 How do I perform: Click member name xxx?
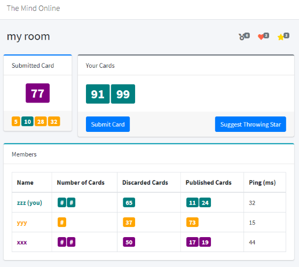coord(22,242)
